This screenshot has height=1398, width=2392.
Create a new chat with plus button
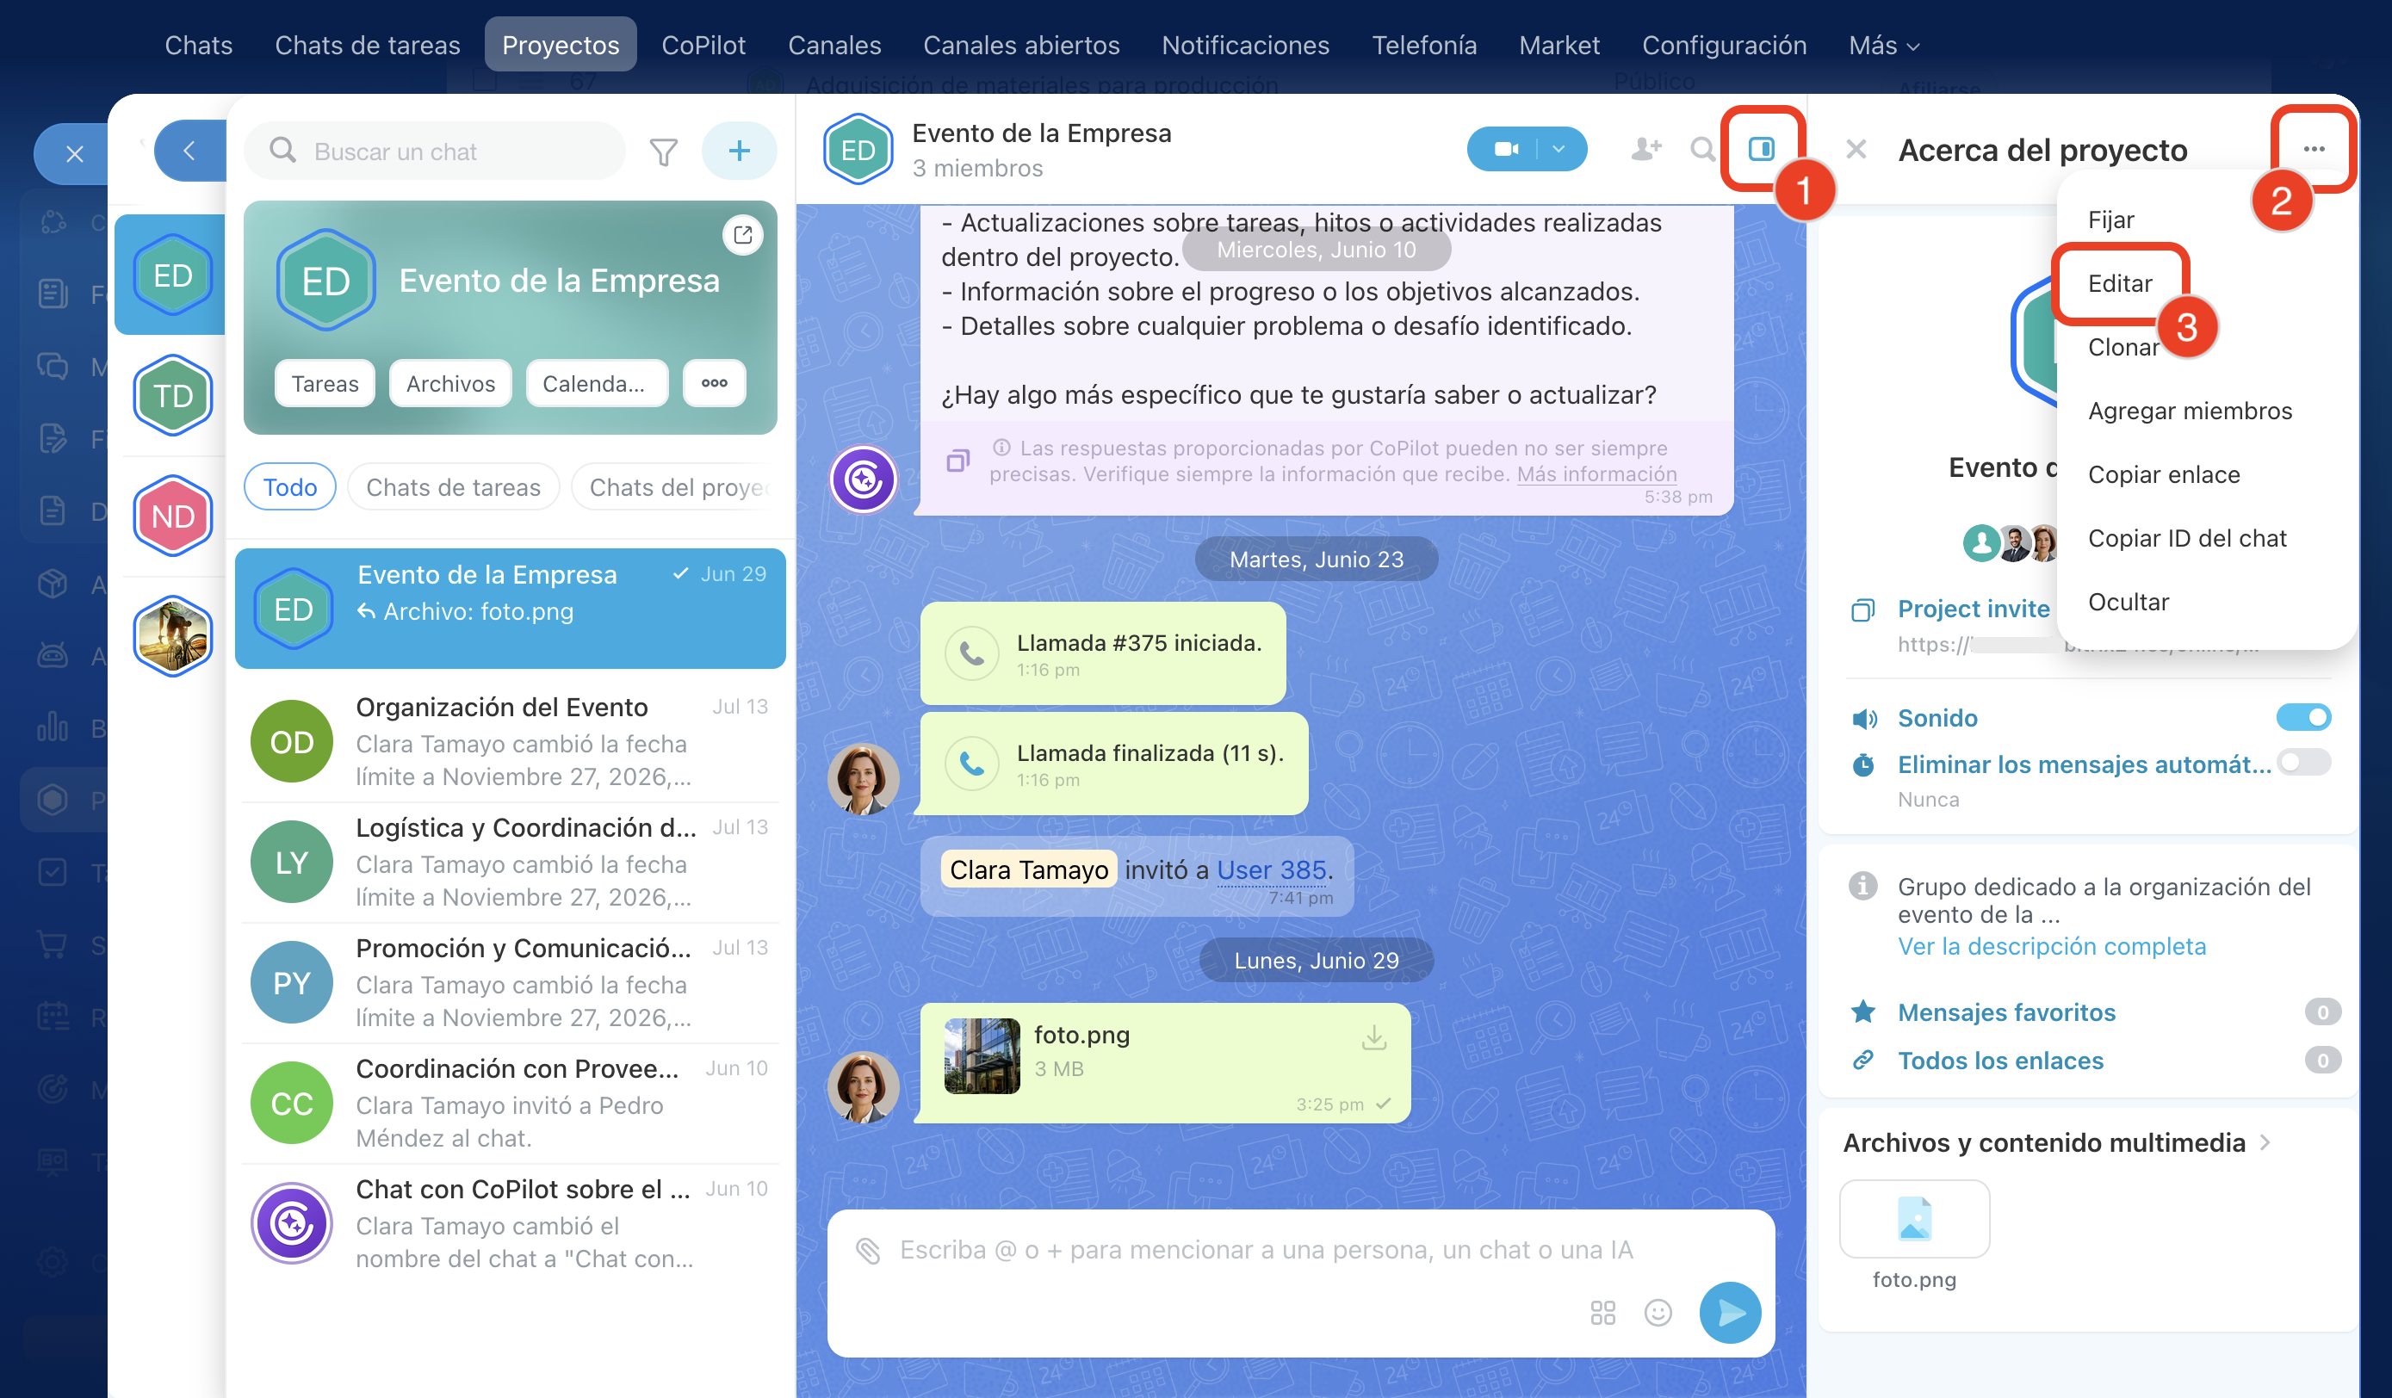pyautogui.click(x=740, y=151)
